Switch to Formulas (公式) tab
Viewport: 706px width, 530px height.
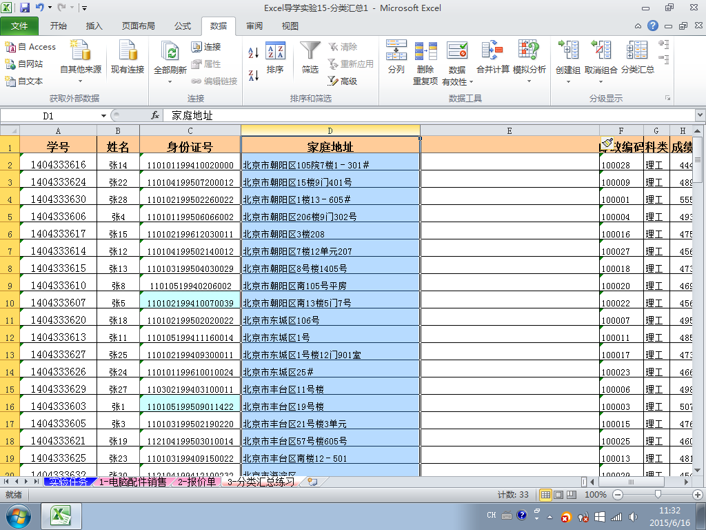coord(182,26)
